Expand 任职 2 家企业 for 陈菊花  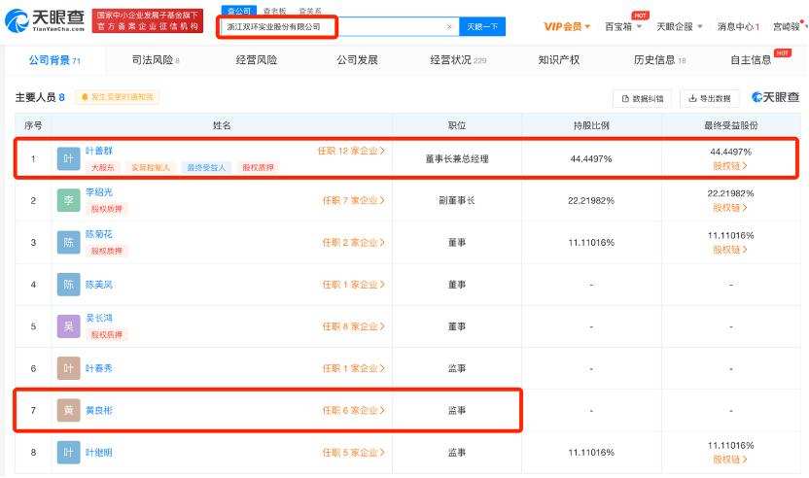click(353, 242)
